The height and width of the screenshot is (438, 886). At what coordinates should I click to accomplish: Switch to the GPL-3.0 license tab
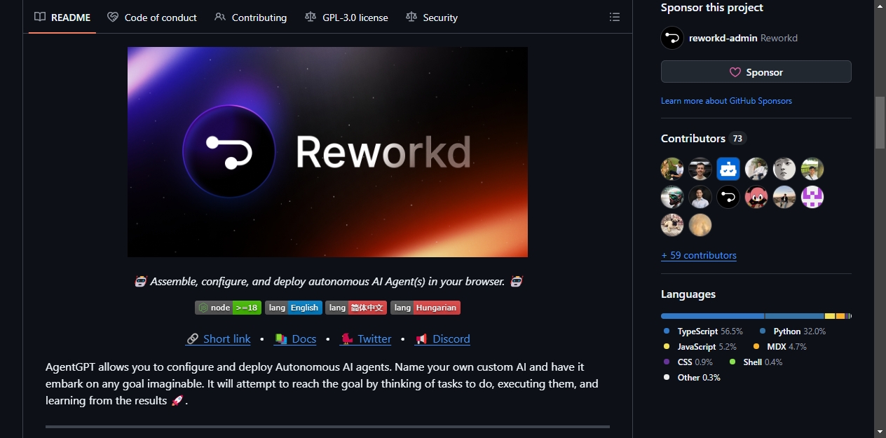(x=346, y=17)
